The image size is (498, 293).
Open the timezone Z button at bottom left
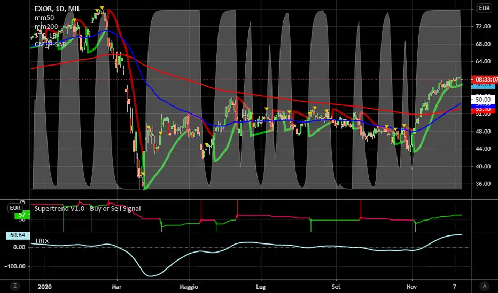point(14,286)
